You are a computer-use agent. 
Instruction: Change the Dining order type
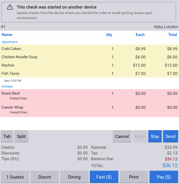click(x=74, y=177)
